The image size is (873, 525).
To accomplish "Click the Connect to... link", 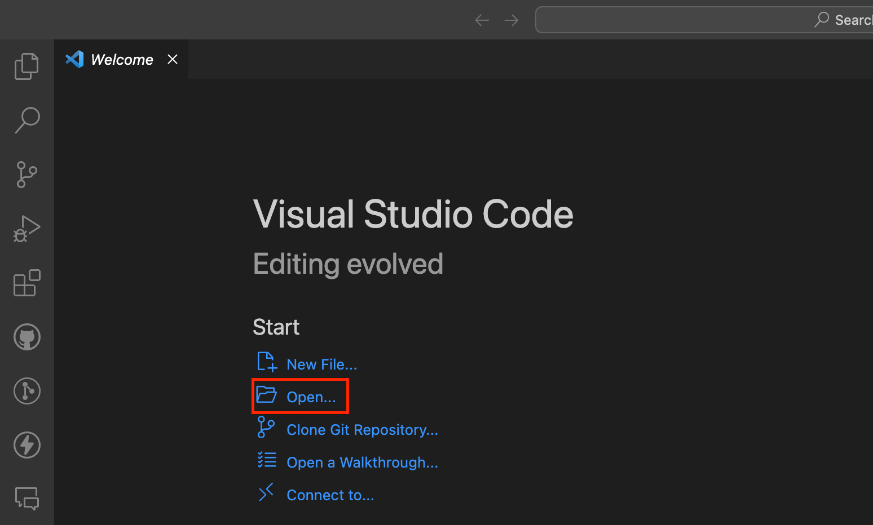I will coord(330,495).
